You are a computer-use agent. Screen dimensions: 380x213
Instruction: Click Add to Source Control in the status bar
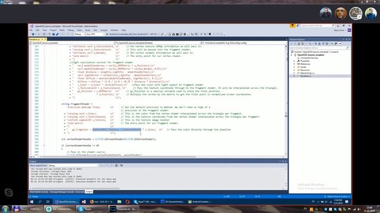[337, 196]
